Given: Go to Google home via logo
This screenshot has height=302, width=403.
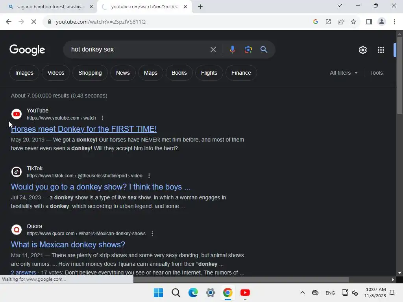Looking at the screenshot, I should (27, 50).
